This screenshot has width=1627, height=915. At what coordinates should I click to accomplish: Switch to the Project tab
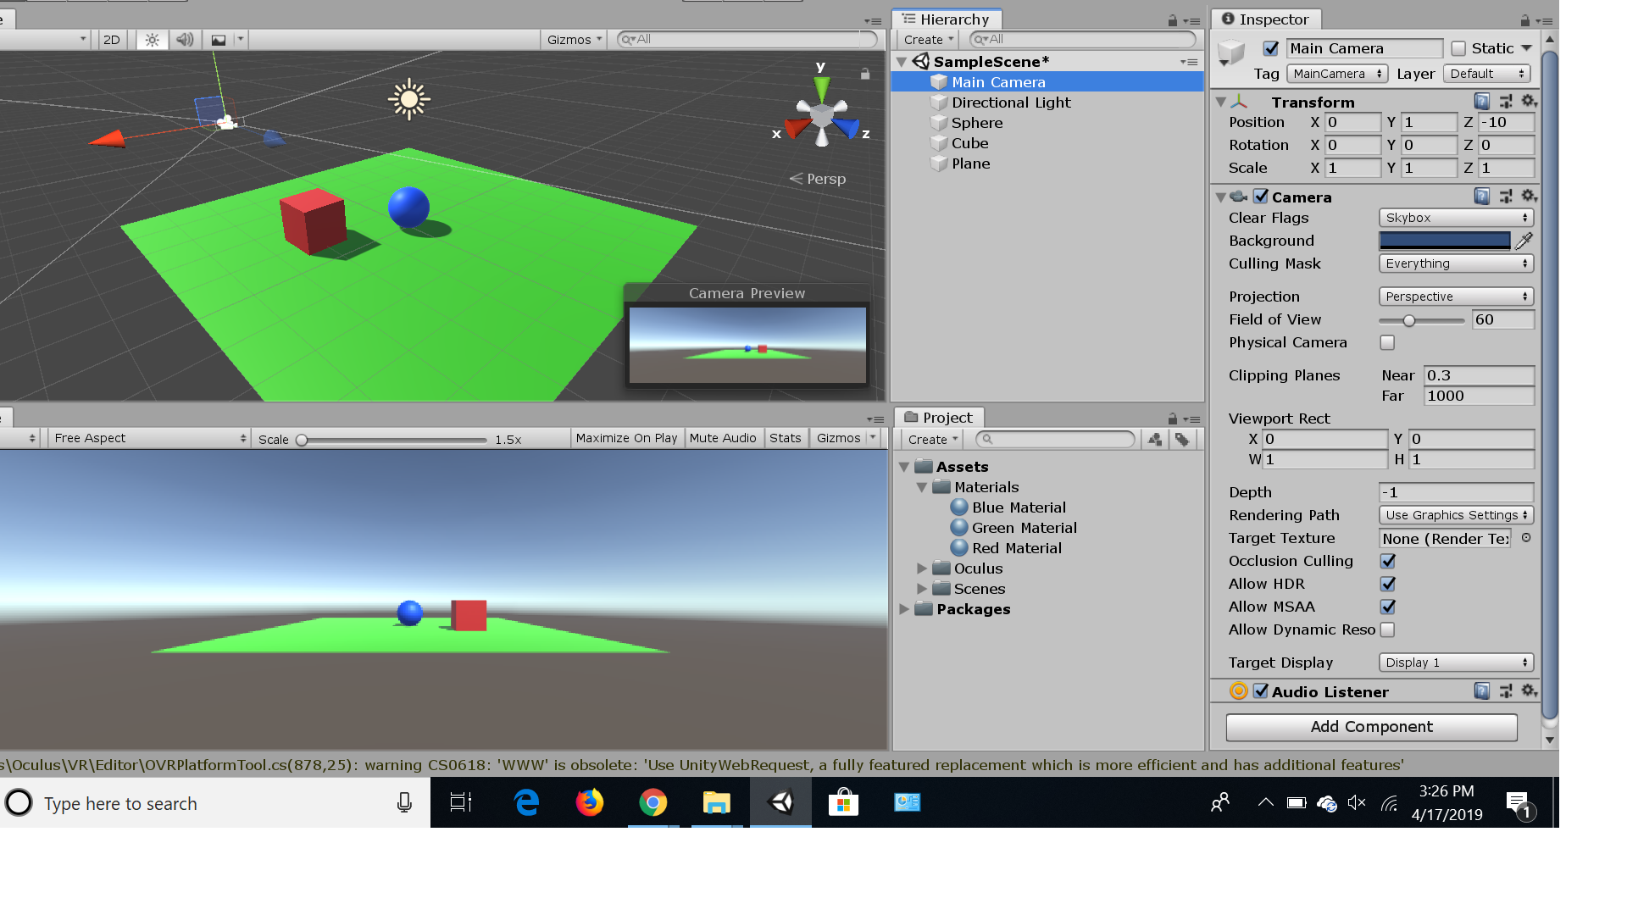point(939,418)
